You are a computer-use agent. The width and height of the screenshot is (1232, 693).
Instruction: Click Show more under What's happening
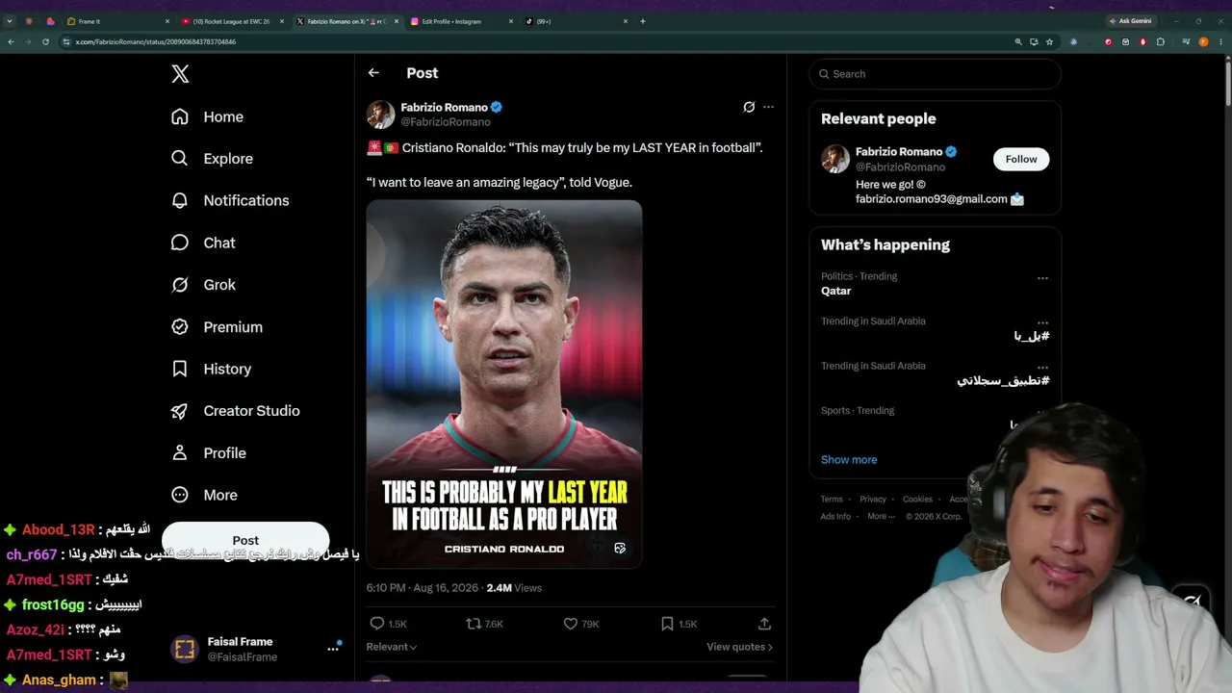[849, 460]
